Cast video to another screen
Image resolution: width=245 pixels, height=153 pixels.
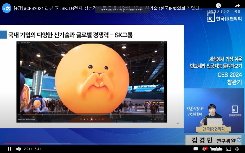(x=228, y=149)
